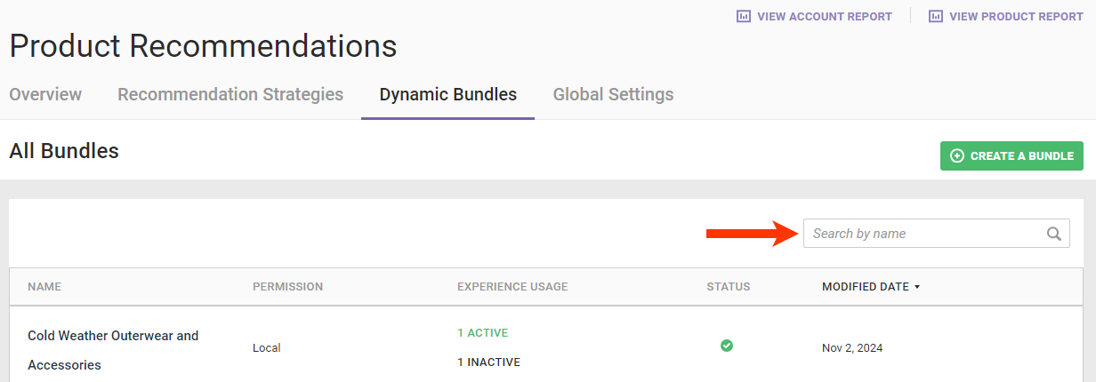The height and width of the screenshot is (382, 1096).
Task: Switch to the Overview tab
Action: [x=45, y=94]
